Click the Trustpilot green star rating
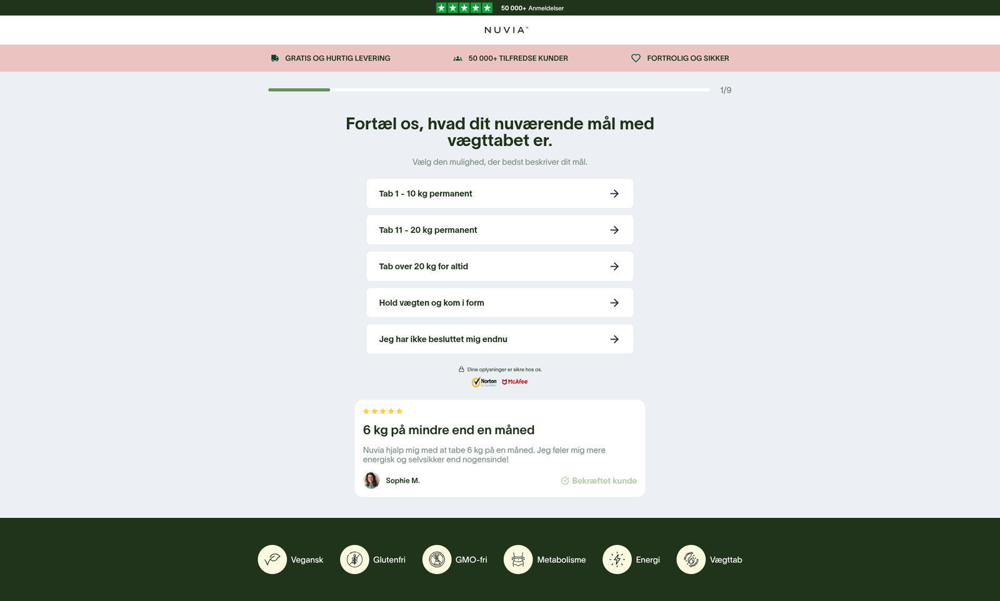The height and width of the screenshot is (601, 1000). click(x=464, y=7)
